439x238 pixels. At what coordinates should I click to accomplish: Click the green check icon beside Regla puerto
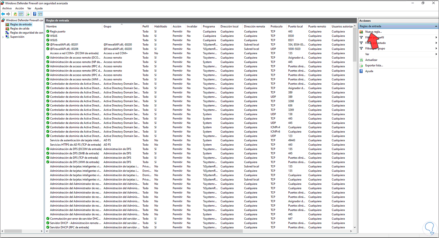48,31
